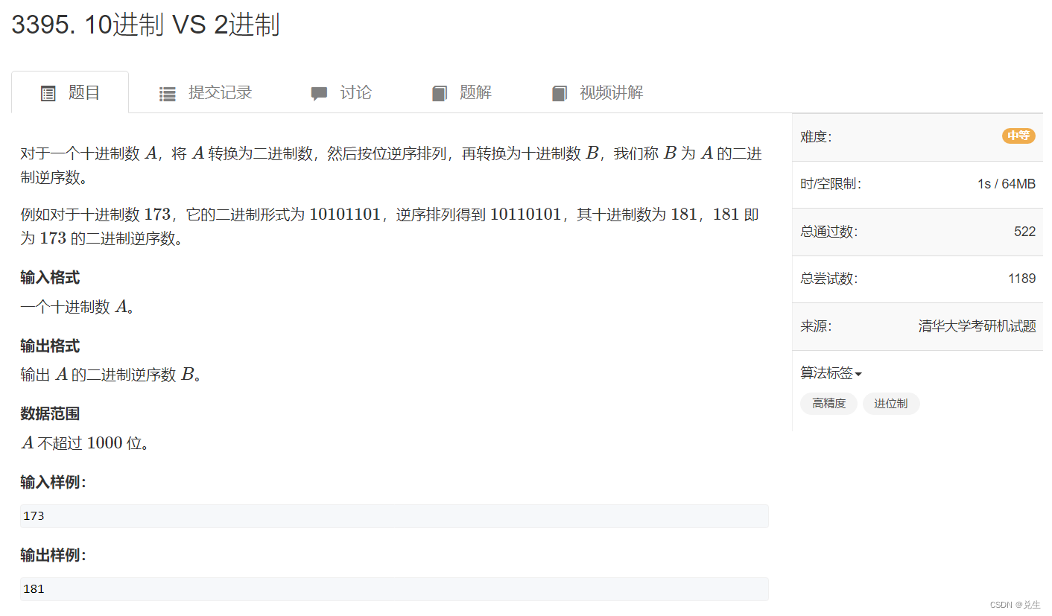
Task: Click the 题目 tab's document icon
Action: coord(48,92)
